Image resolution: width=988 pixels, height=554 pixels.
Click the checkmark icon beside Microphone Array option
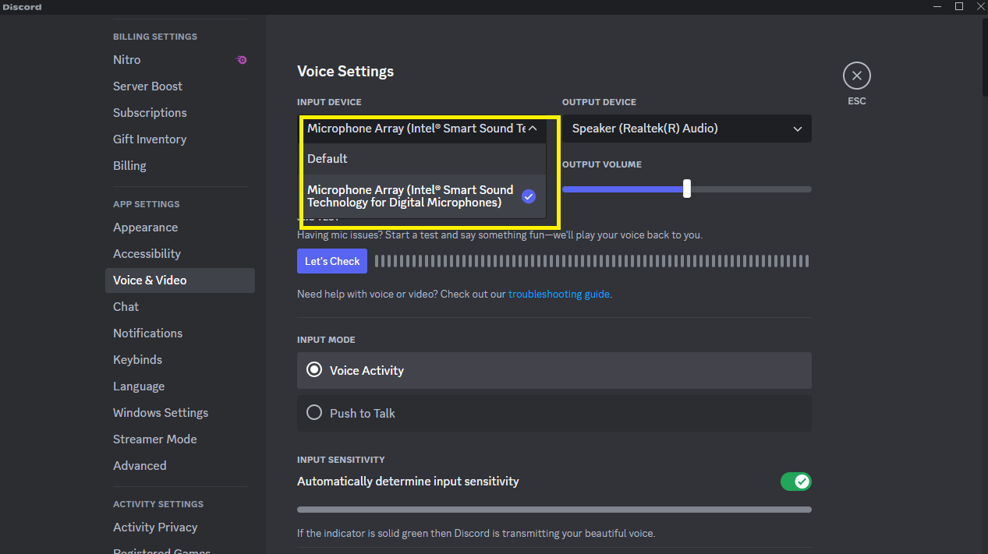coord(529,196)
